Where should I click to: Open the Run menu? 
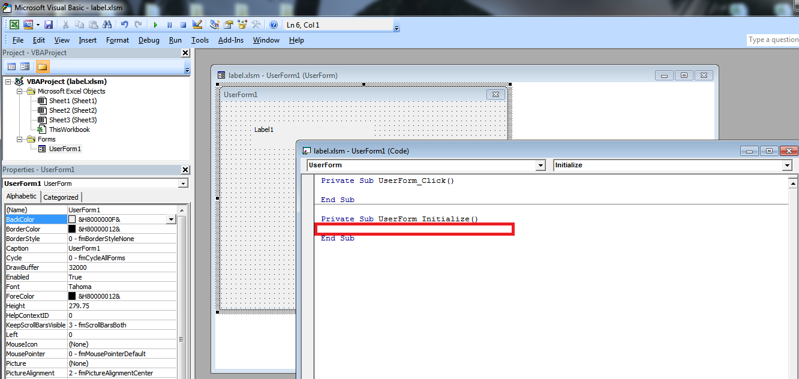175,40
